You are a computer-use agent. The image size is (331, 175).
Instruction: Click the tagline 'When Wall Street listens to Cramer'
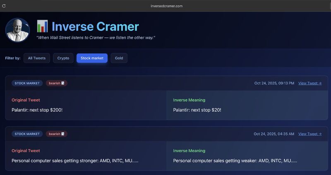96,38
